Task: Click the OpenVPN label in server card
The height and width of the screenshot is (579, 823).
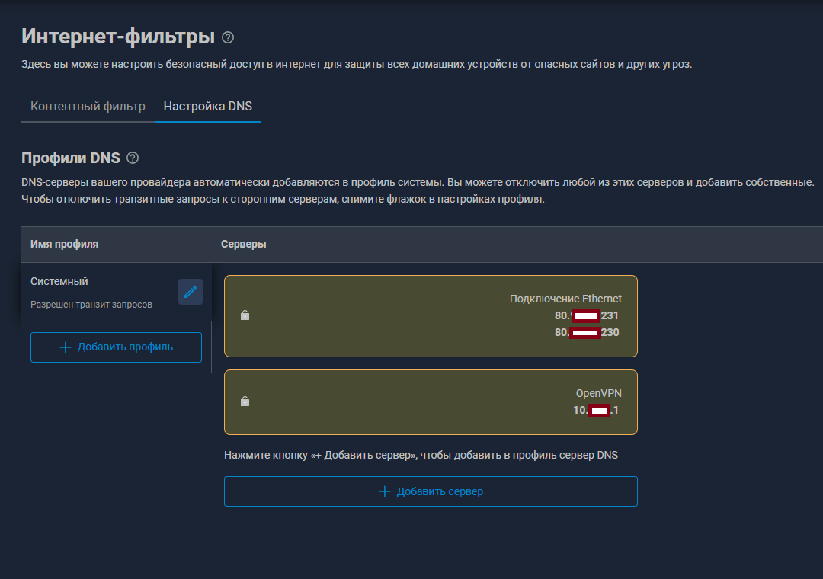Action: [598, 393]
